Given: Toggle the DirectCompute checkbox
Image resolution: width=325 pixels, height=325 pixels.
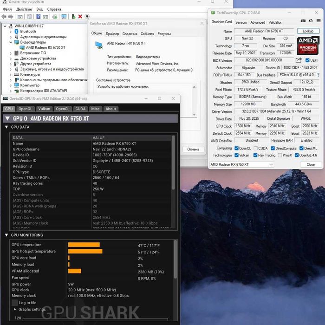Looking at the screenshot, I should click(x=273, y=149).
